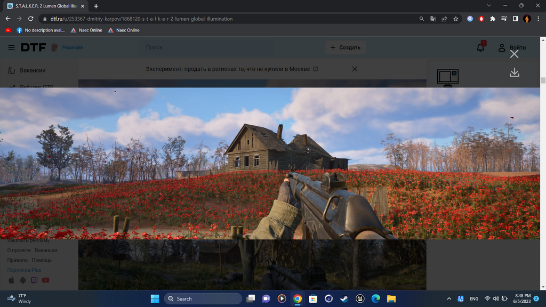Open the DTF hamburger menu
Image resolution: width=546 pixels, height=307 pixels.
[x=12, y=47]
